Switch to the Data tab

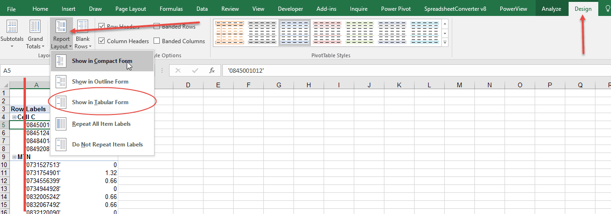coord(202,8)
